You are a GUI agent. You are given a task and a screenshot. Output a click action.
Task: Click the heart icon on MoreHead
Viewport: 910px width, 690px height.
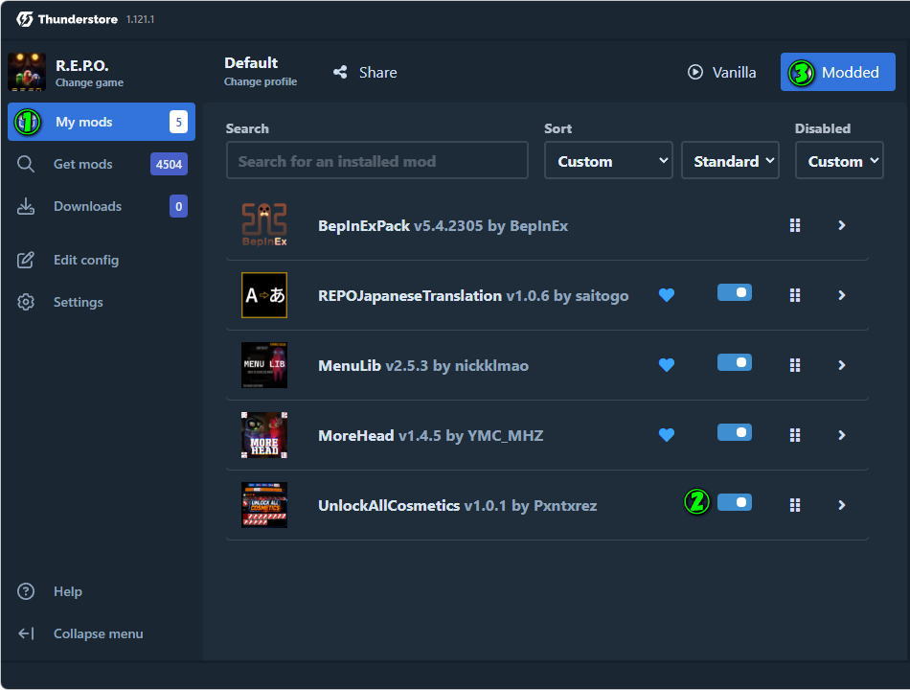point(667,434)
